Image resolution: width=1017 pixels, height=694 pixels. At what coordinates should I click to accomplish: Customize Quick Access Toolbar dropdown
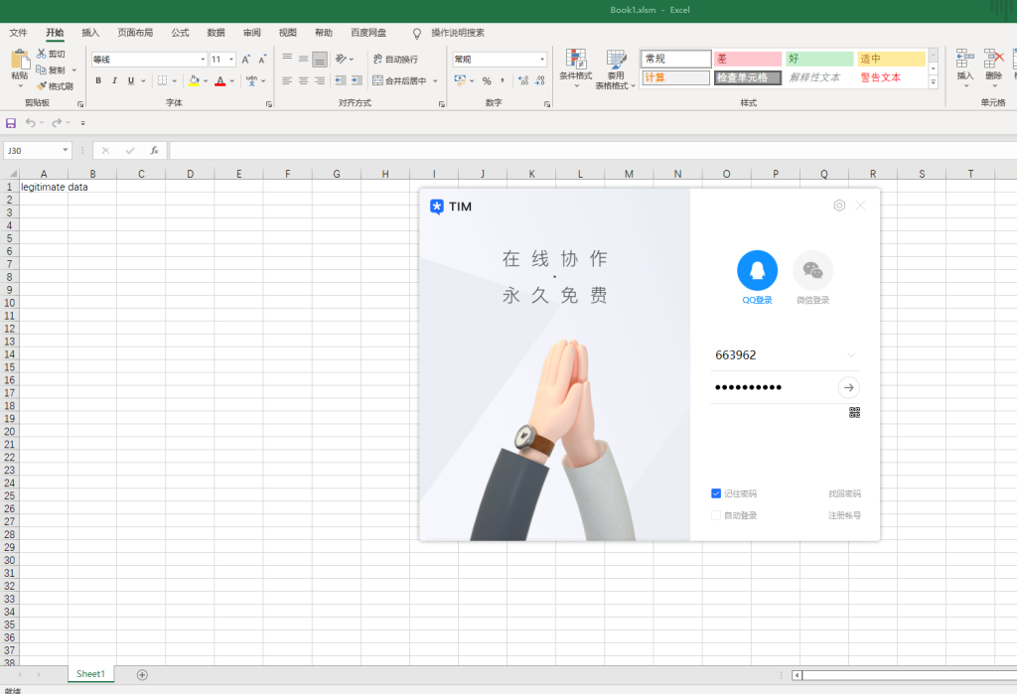[x=83, y=122]
